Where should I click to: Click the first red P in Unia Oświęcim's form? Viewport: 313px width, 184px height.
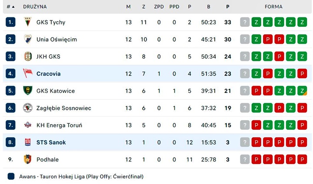[268, 39]
